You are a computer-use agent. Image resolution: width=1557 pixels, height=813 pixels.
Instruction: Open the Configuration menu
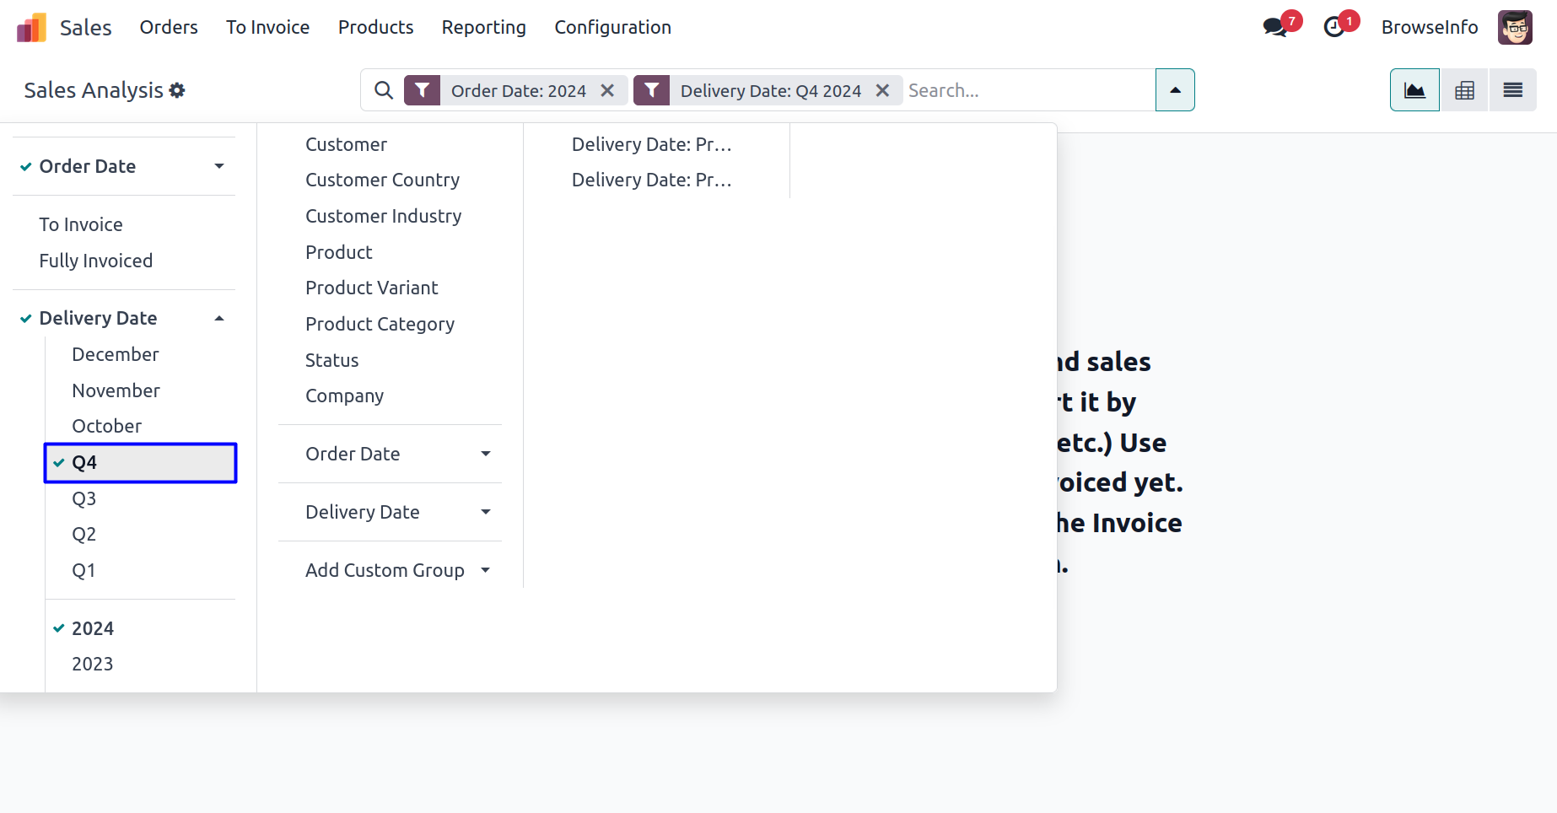(x=612, y=27)
